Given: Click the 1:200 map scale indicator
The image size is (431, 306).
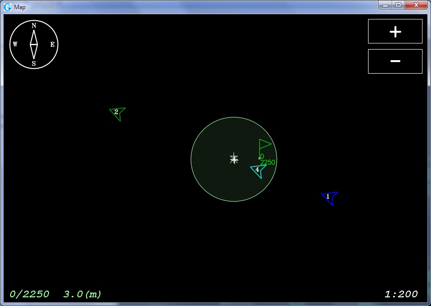Looking at the screenshot, I should pos(401,294).
